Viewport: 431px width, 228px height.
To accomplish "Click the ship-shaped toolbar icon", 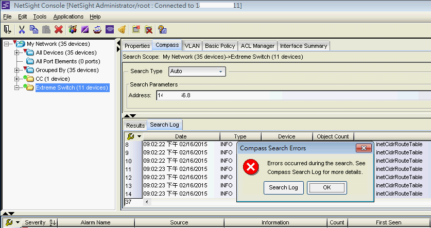I will tap(97, 29).
